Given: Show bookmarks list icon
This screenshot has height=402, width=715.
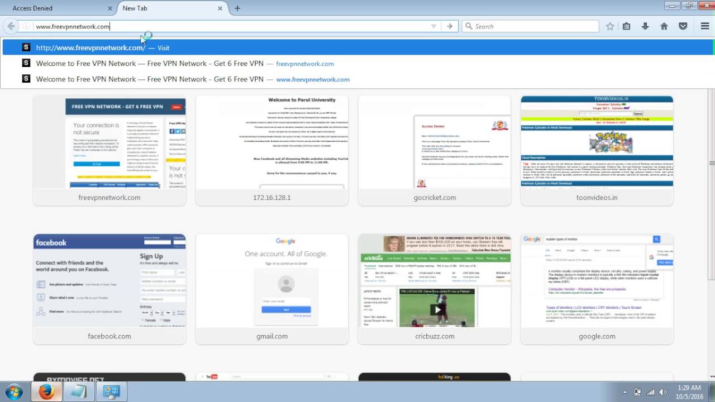Looking at the screenshot, I should point(627,26).
